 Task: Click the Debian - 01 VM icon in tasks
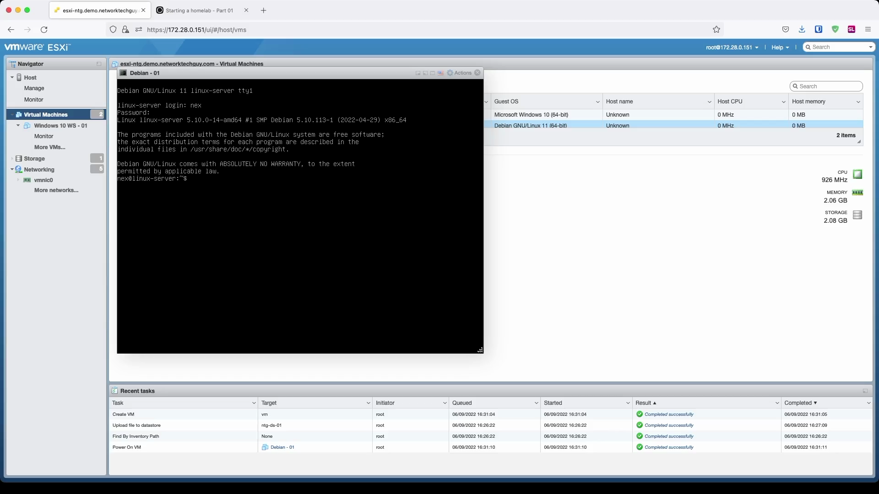point(265,447)
